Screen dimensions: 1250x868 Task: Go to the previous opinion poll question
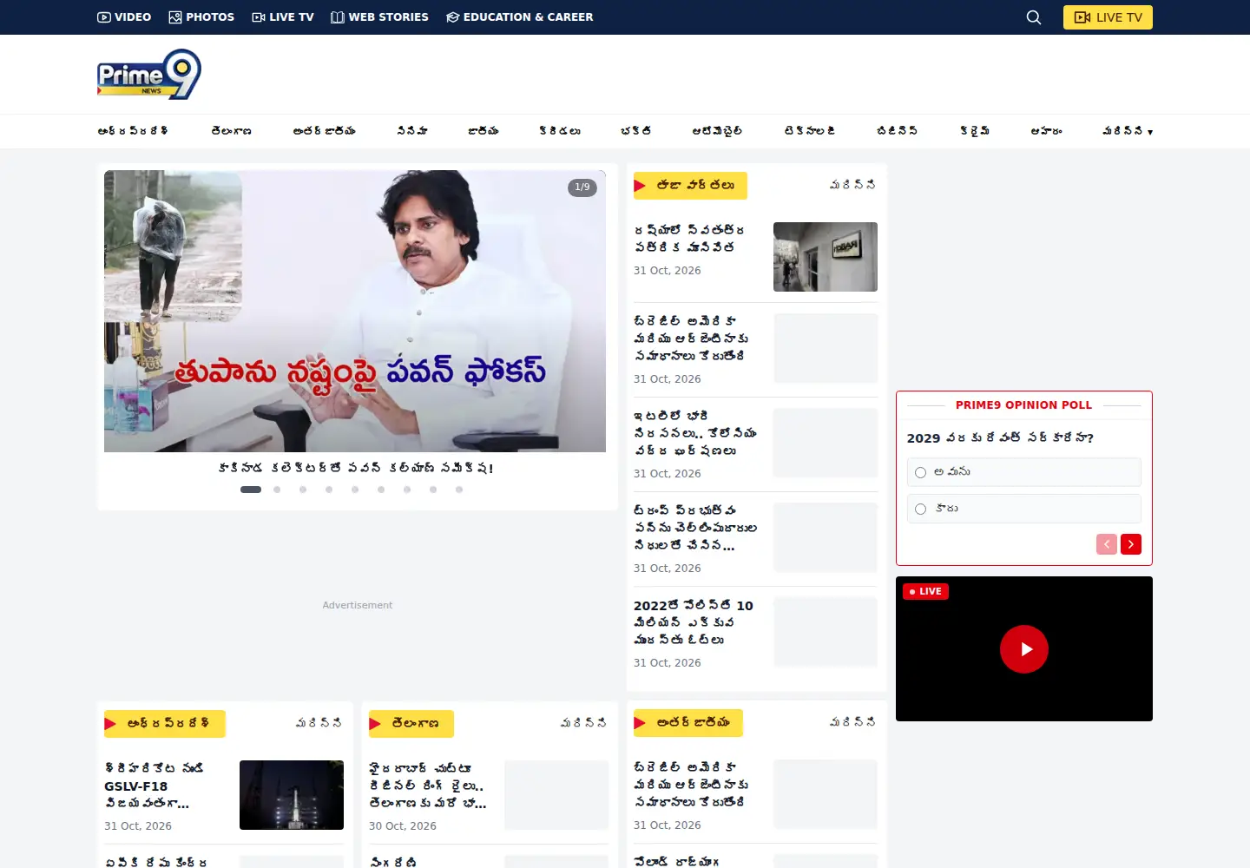point(1107,544)
